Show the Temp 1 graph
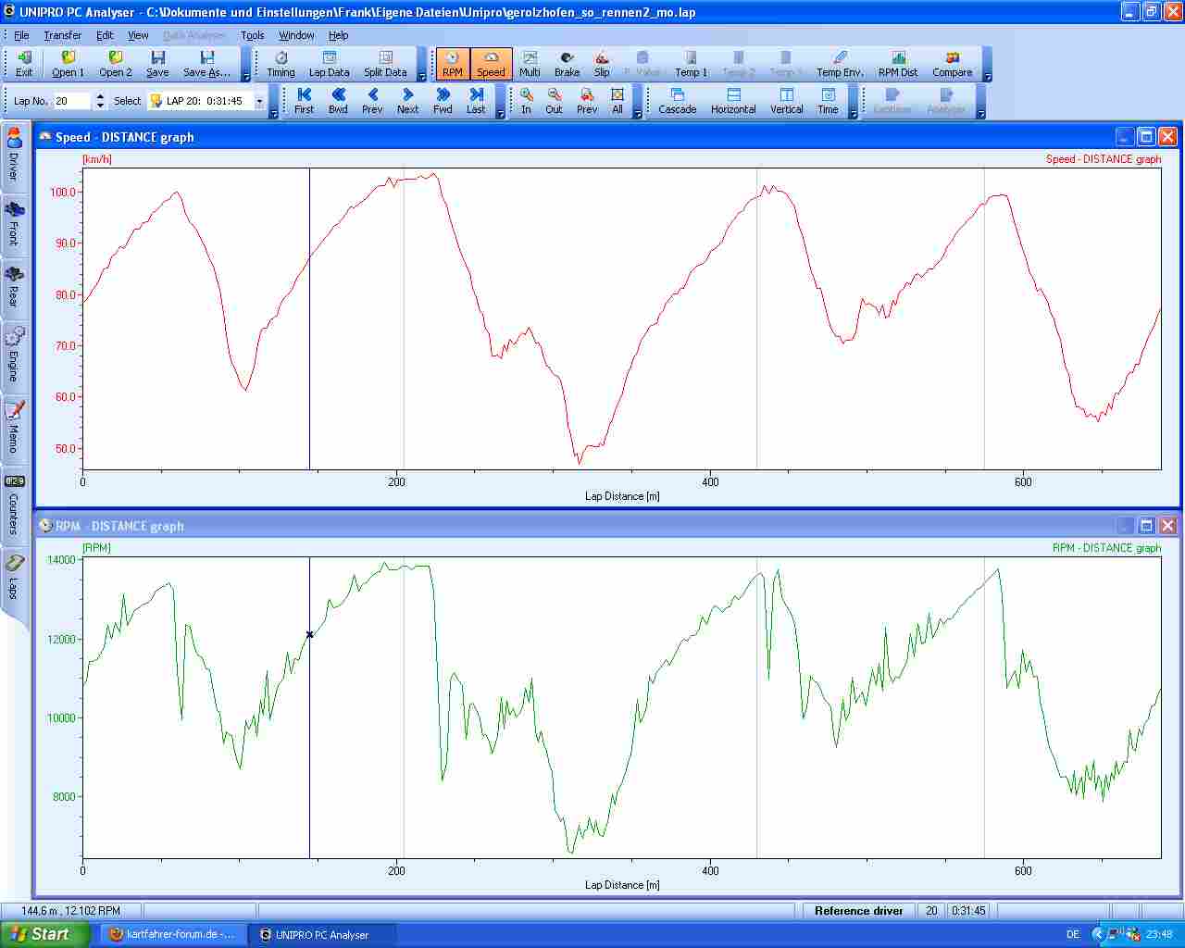 691,64
